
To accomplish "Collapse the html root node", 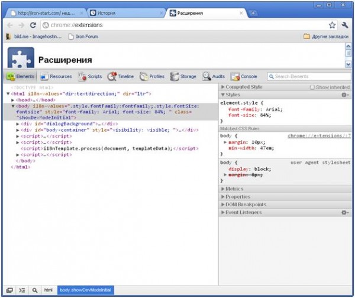I will 8,93.
